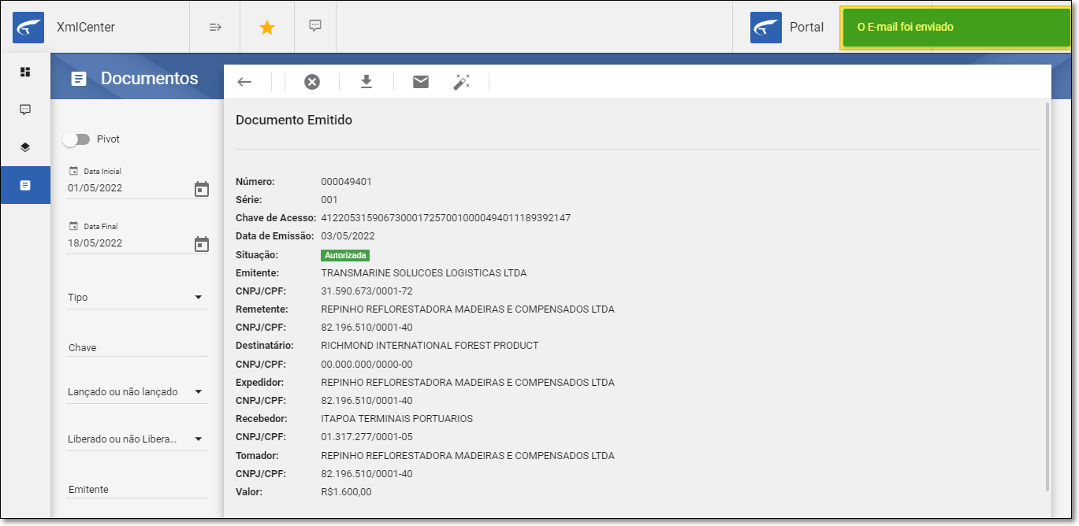The width and height of the screenshot is (1079, 526).
Task: Click the Chave de Acesso value
Action: tap(445, 218)
